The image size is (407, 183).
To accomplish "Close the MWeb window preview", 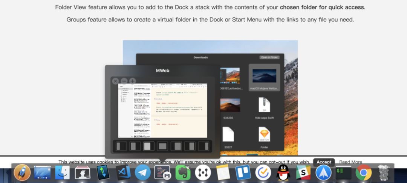I will tap(116, 81).
